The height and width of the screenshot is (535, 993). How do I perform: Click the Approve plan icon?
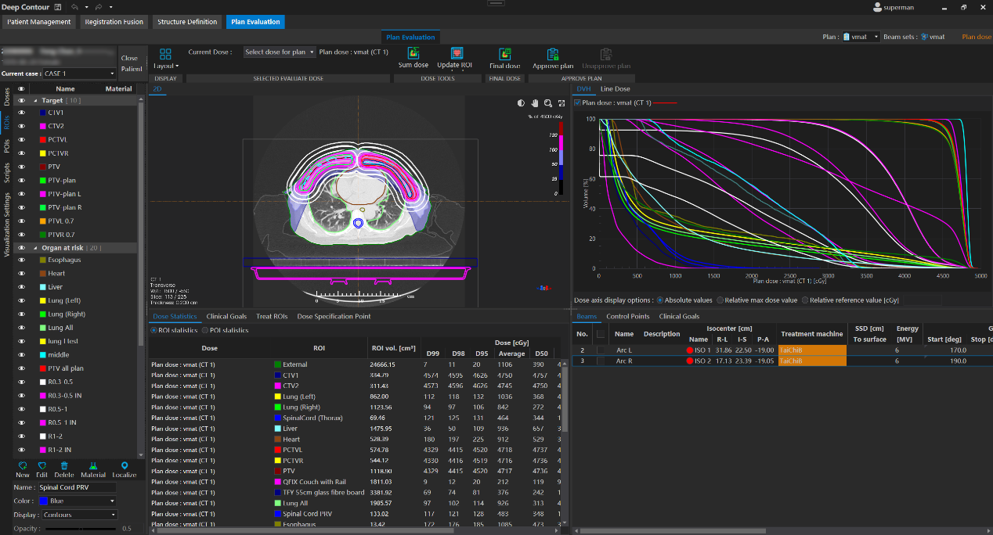coord(552,53)
